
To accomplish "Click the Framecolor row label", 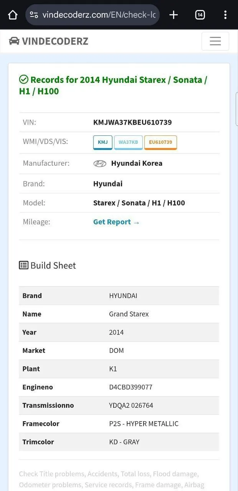I will [41, 424].
